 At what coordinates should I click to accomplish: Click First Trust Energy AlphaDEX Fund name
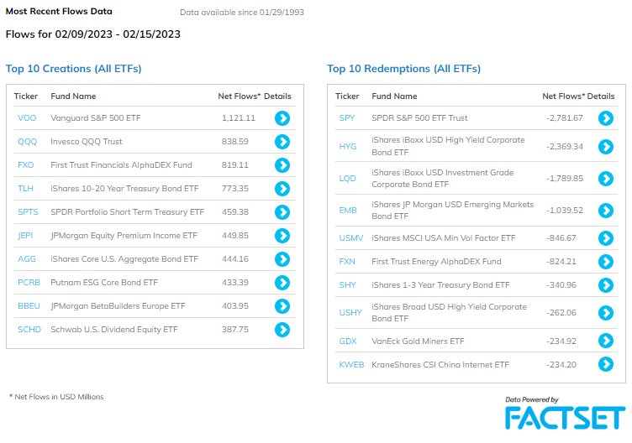(x=436, y=262)
